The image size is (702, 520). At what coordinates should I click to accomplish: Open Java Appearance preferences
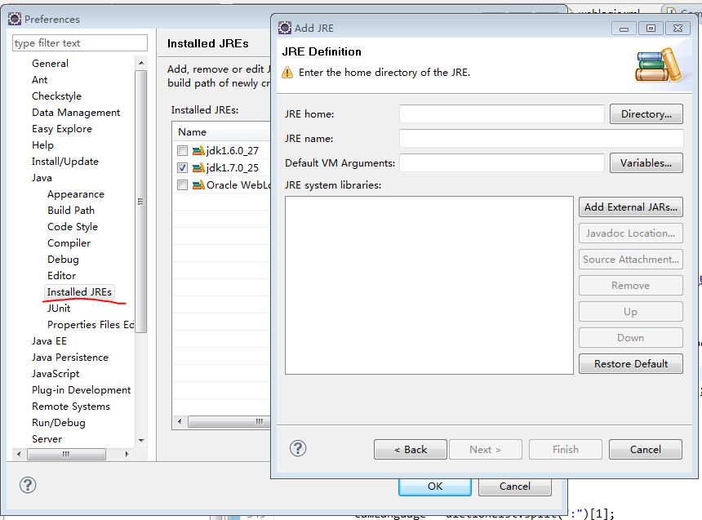[76, 194]
